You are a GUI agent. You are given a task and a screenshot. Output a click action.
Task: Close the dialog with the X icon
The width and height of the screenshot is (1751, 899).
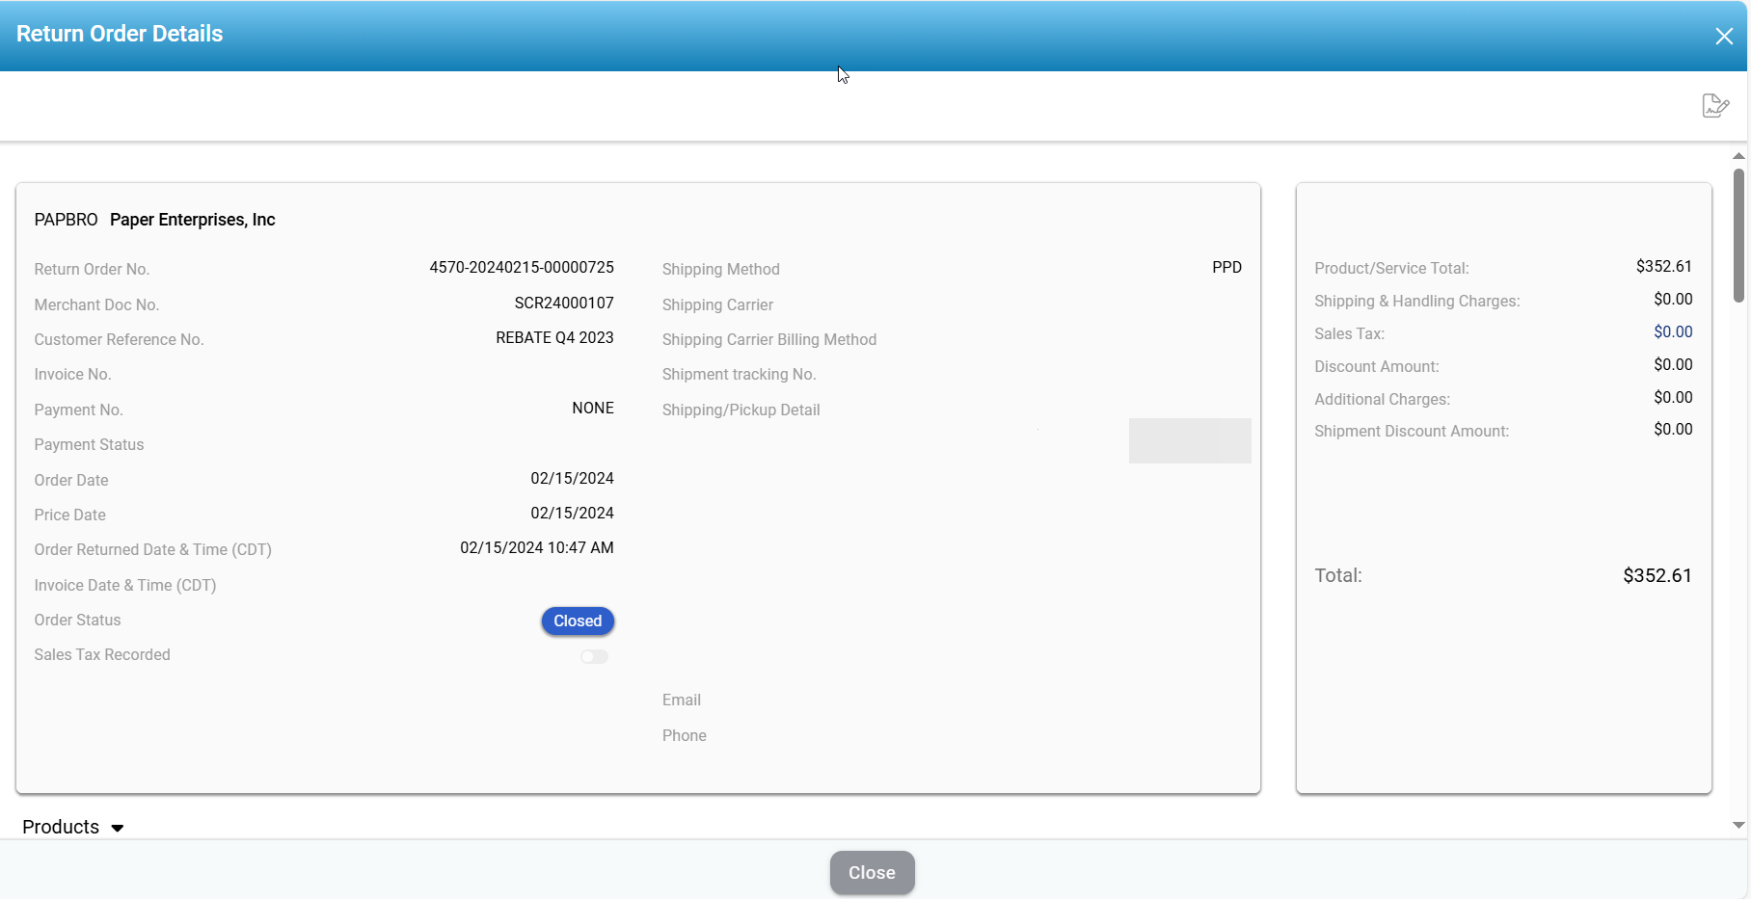pos(1724,37)
